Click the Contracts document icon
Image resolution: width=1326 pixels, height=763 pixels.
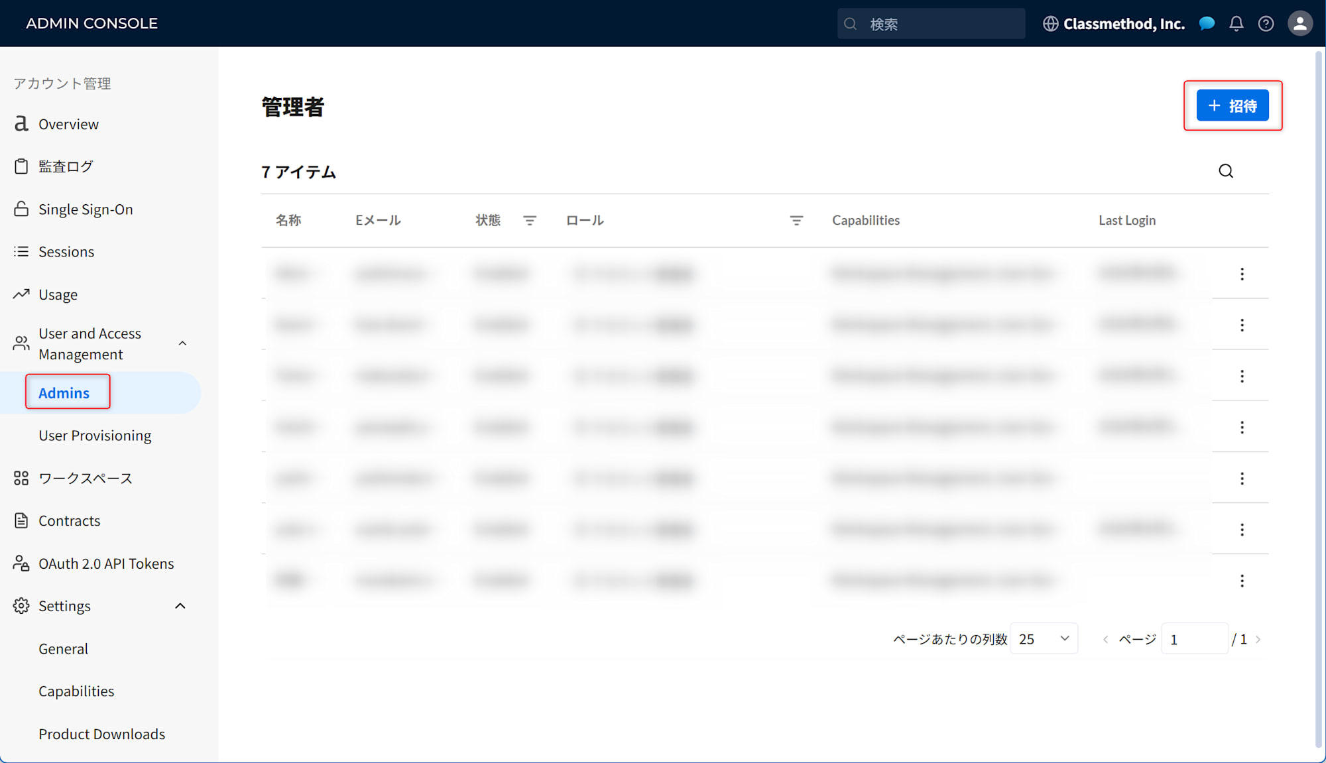pyautogui.click(x=21, y=520)
